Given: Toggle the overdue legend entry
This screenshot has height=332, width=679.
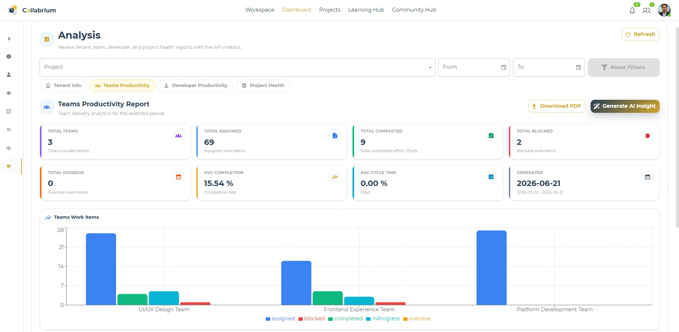Looking at the screenshot, I should (417, 319).
